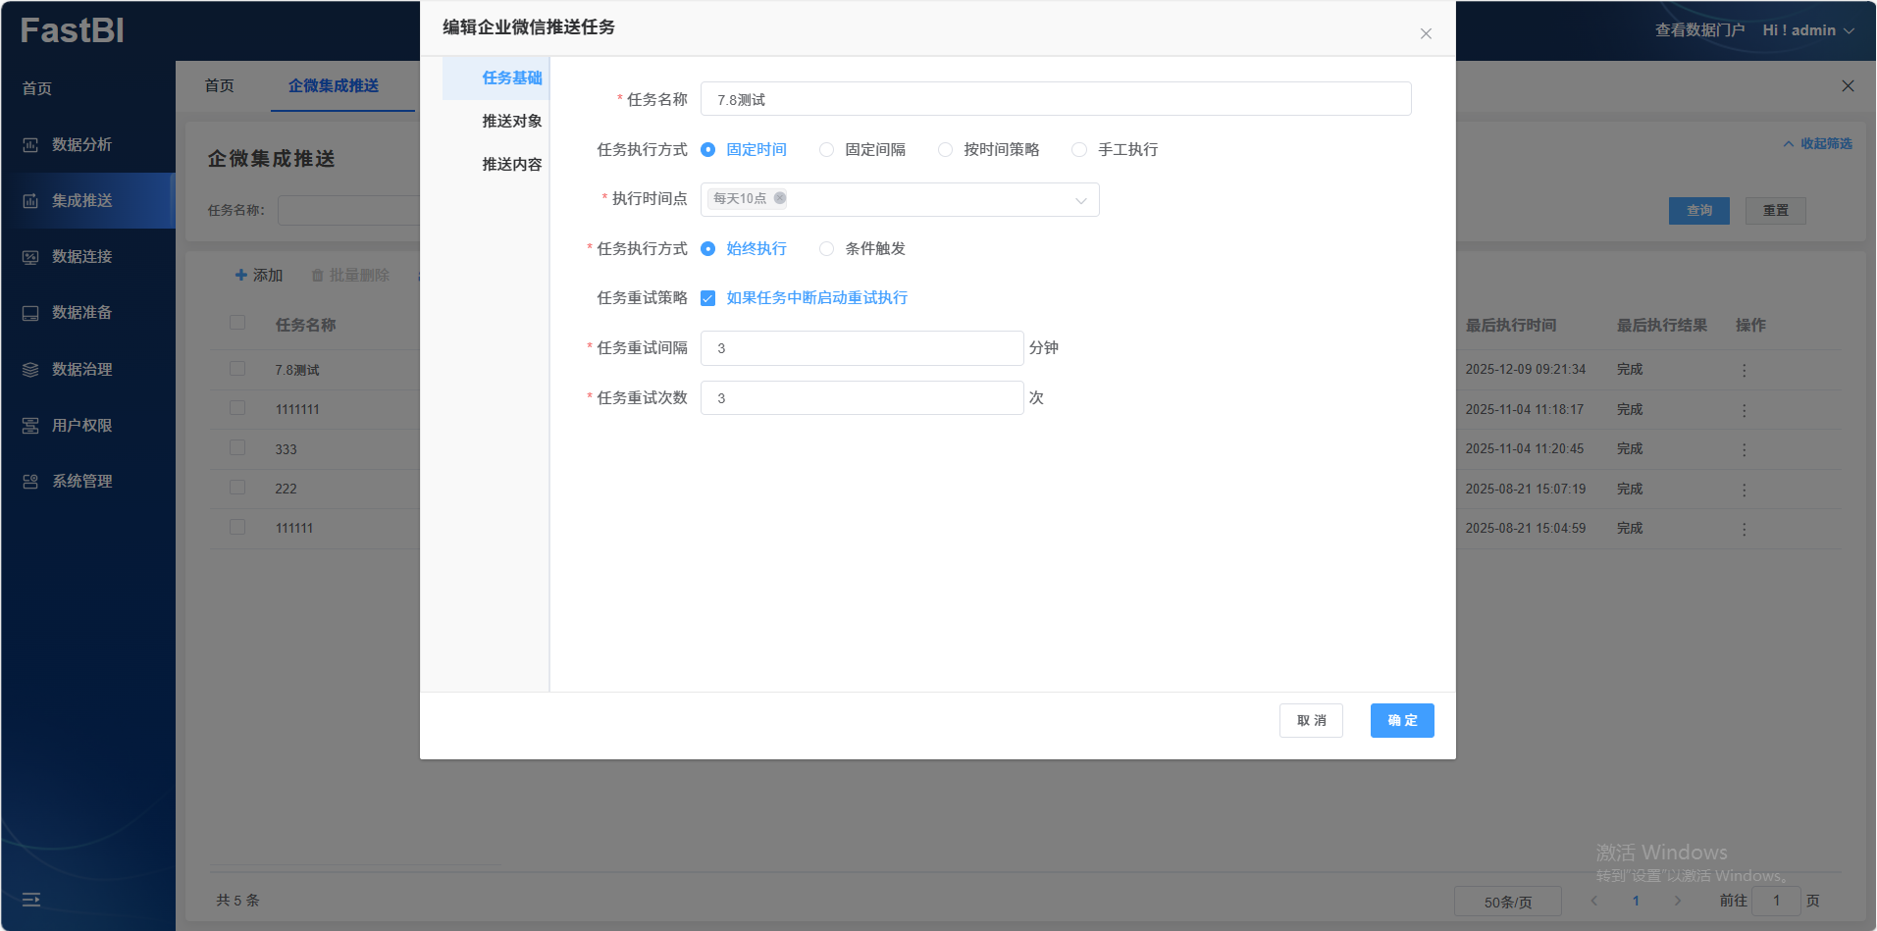Collapse sidebar using bottom-left menu icon
This screenshot has width=1877, height=931.
(x=31, y=900)
